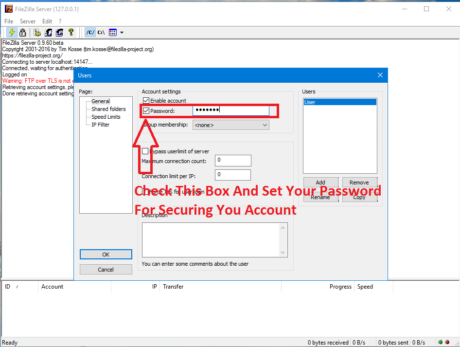Screen dimensions: 460x347
Task: Open the Edit menu
Action: (47, 21)
